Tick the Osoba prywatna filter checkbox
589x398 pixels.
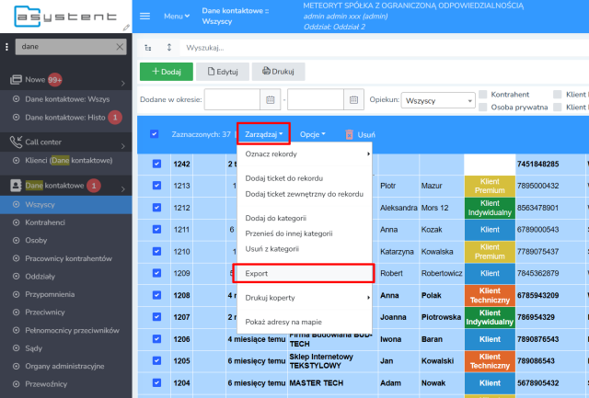[482, 108]
